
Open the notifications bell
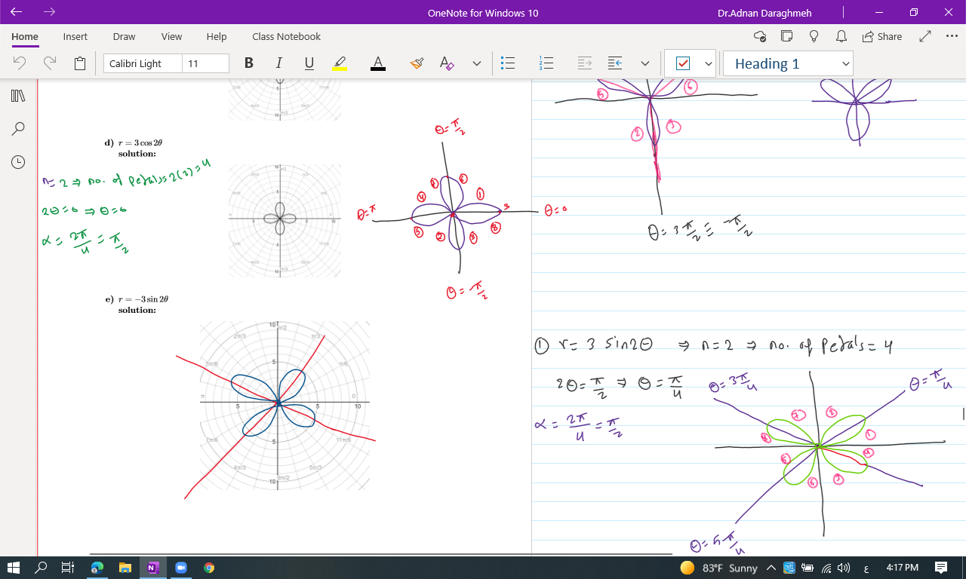click(841, 36)
